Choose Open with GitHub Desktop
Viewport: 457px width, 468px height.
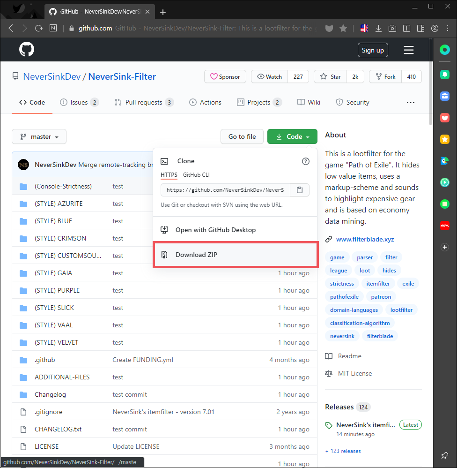(235, 230)
